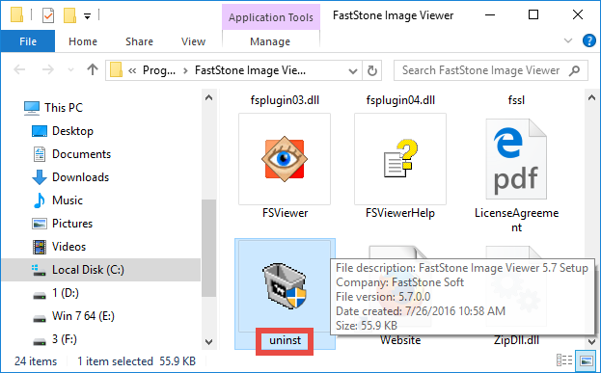
Task: Go up one folder with up arrow
Action: 93,69
